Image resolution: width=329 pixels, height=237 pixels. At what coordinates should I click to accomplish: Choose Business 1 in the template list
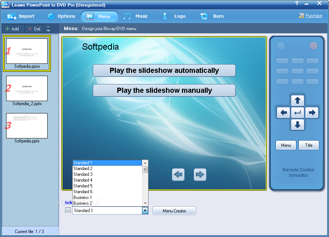click(107, 197)
